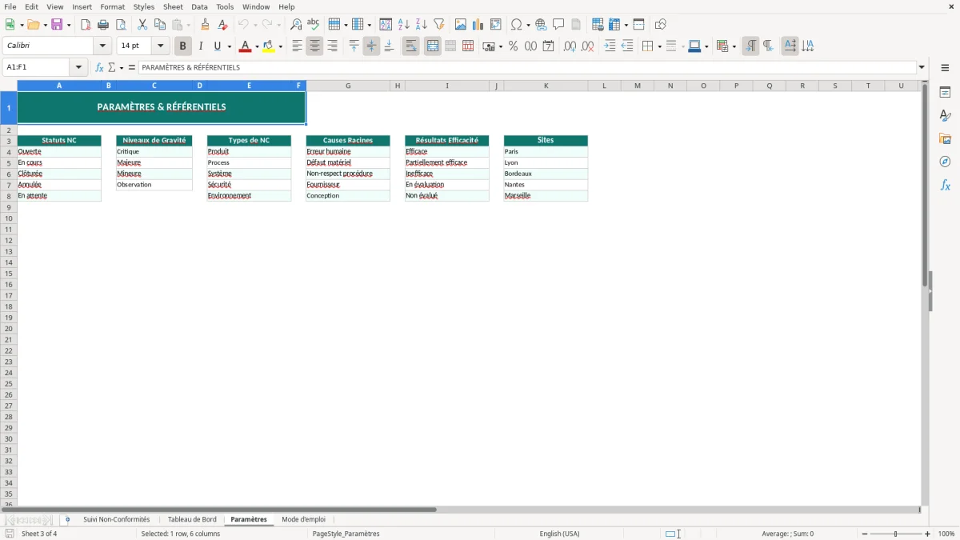Switch to Suivi Non-Conformités sheet tab
The height and width of the screenshot is (540, 960).
117,520
